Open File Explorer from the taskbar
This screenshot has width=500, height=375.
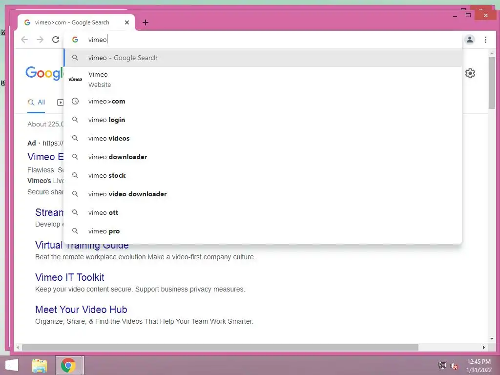(x=39, y=365)
